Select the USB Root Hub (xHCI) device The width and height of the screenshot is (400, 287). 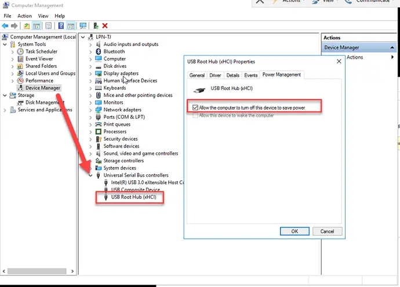point(133,197)
